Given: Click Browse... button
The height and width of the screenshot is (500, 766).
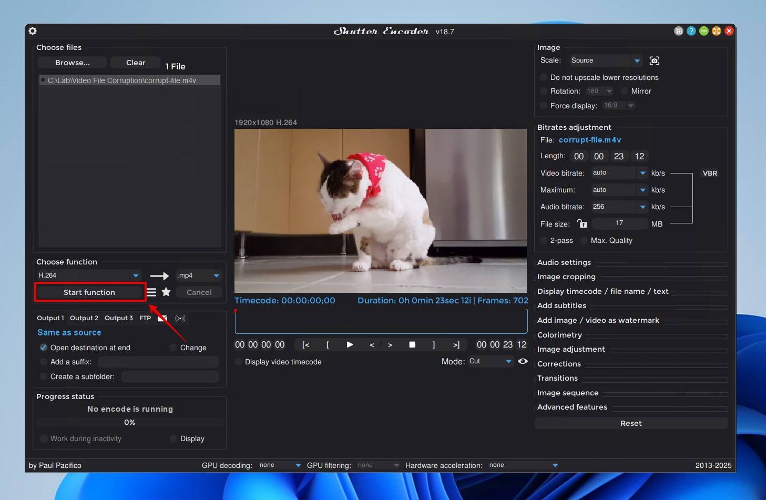Looking at the screenshot, I should (73, 63).
